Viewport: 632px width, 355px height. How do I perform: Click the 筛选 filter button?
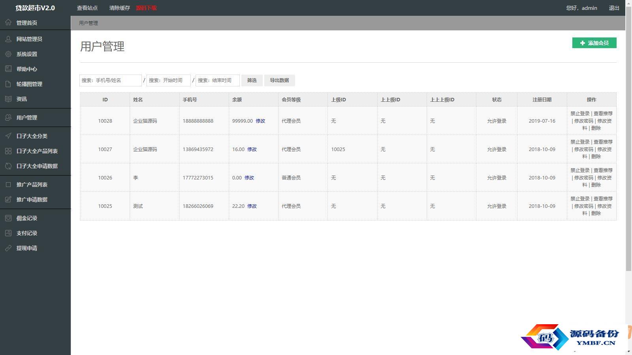[252, 80]
